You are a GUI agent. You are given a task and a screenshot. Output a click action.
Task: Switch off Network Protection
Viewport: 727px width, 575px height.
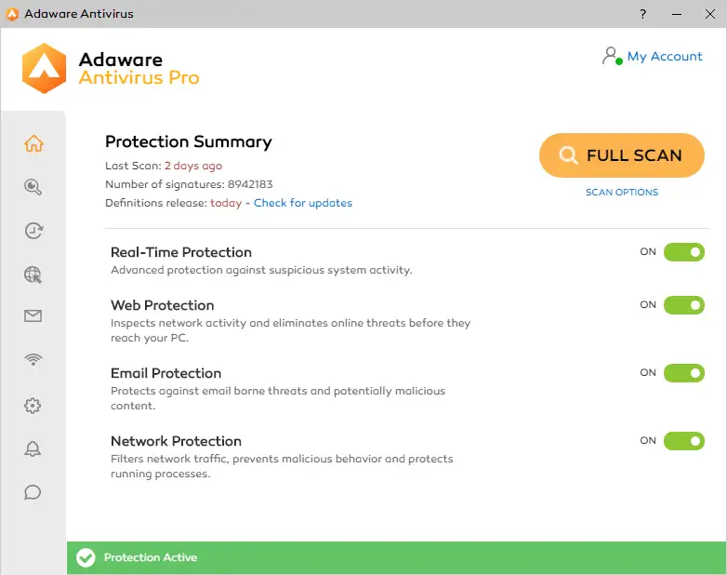pyautogui.click(x=683, y=441)
